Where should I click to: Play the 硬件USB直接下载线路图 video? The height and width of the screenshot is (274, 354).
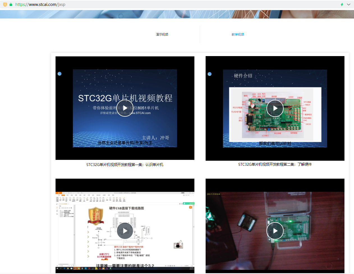click(125, 231)
